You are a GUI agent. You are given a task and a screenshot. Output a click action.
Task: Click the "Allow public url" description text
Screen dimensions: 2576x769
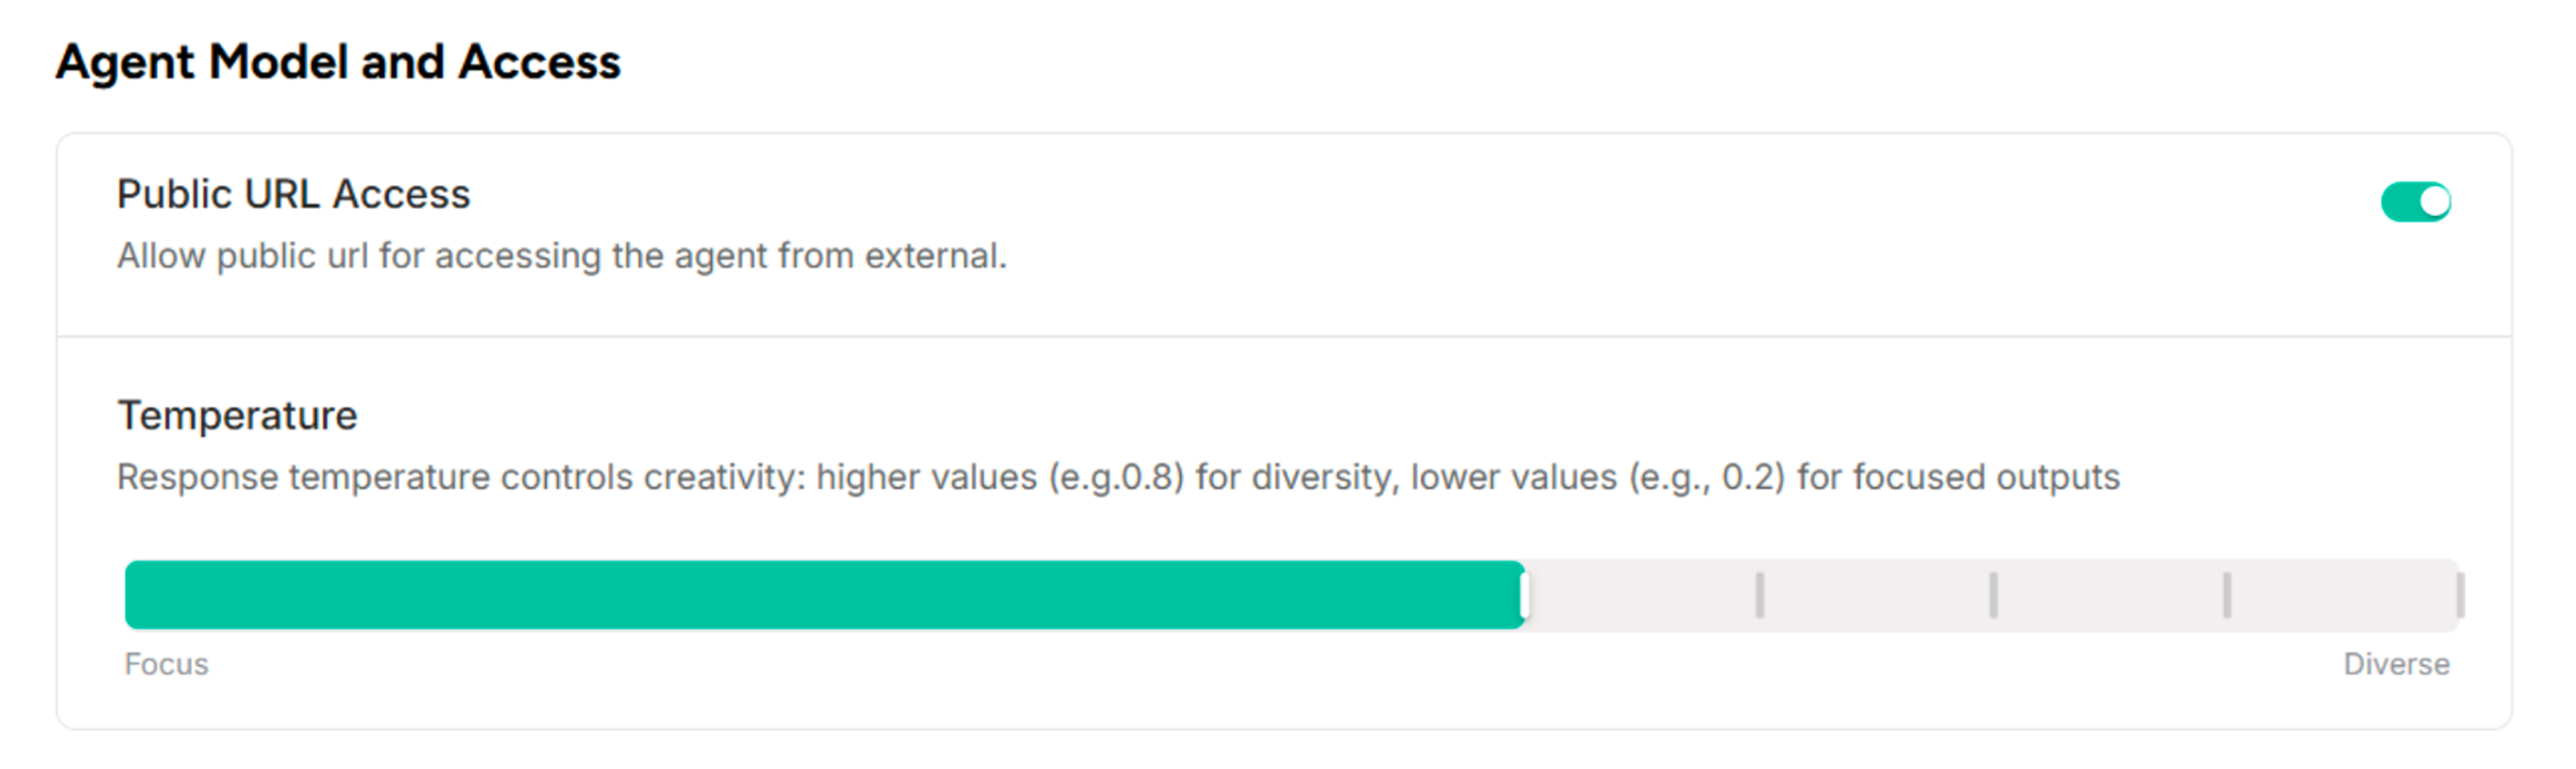pos(561,256)
